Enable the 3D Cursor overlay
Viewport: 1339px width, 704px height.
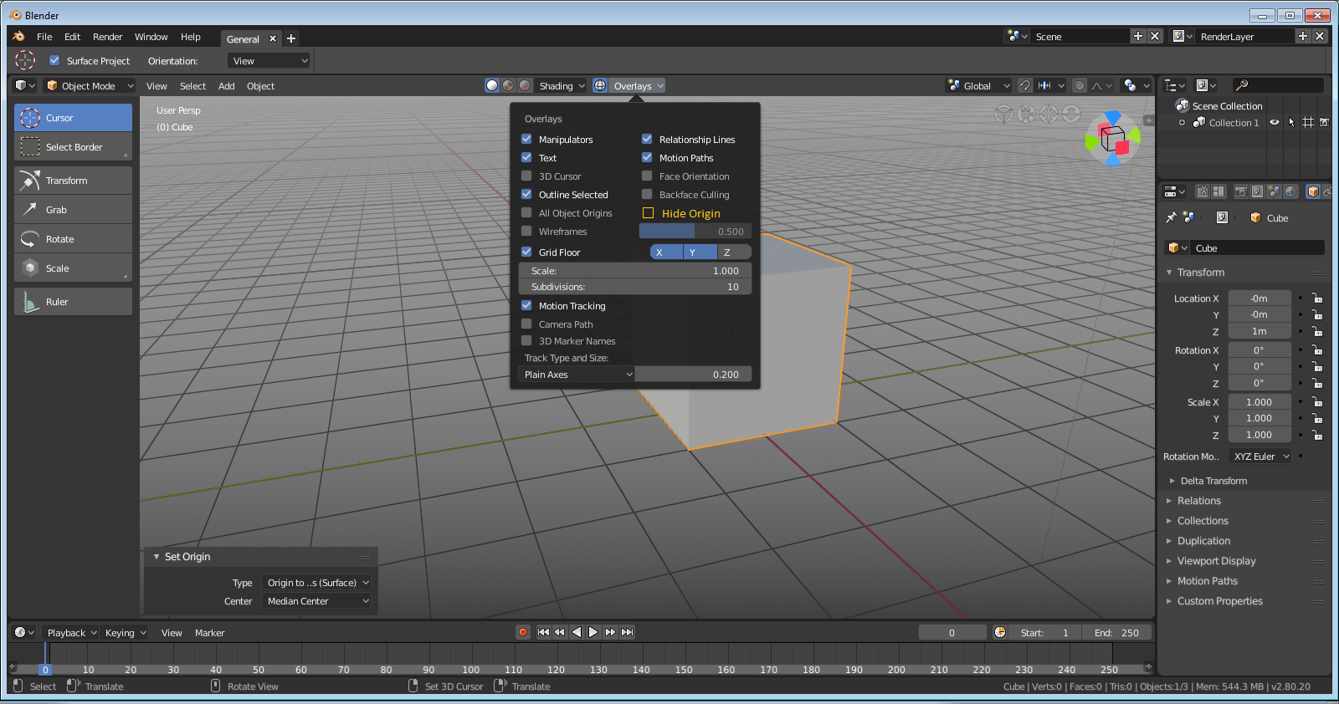pyautogui.click(x=526, y=176)
